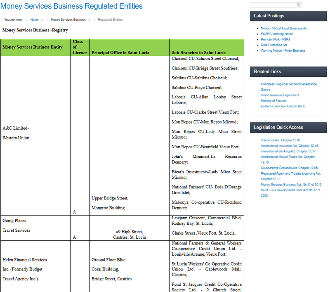Click Fond St Jacques Credit Co-Operative entry

point(207,287)
